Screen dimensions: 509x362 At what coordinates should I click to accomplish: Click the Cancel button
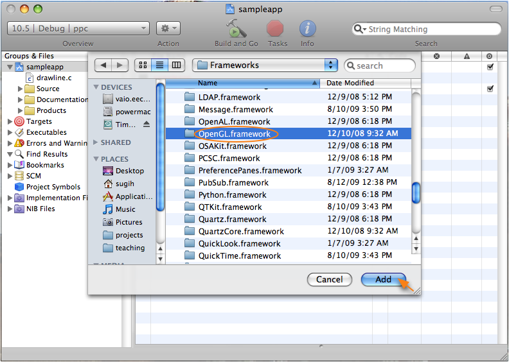point(330,280)
